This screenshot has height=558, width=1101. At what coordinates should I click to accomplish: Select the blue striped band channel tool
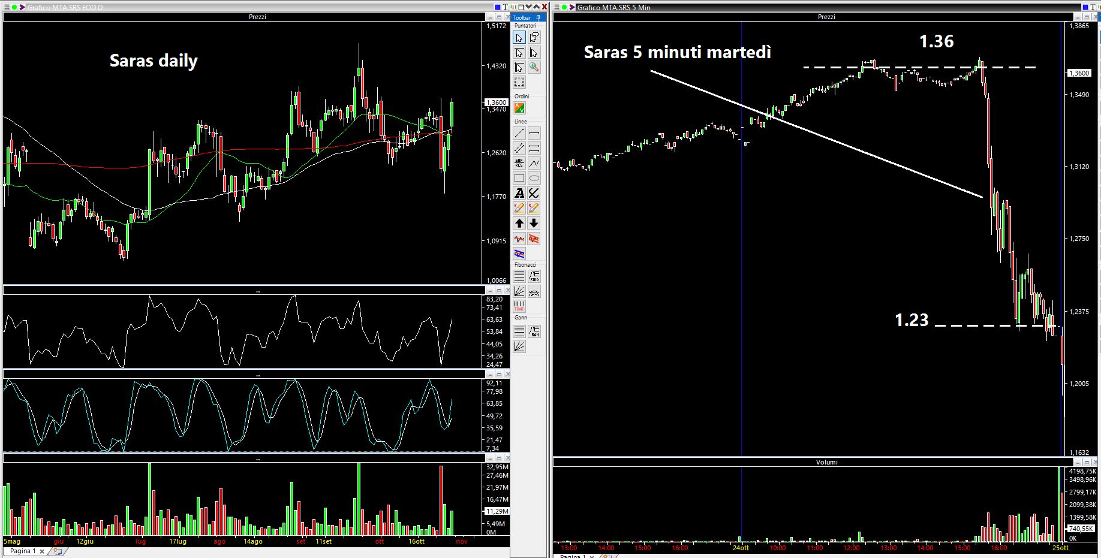coord(519,254)
